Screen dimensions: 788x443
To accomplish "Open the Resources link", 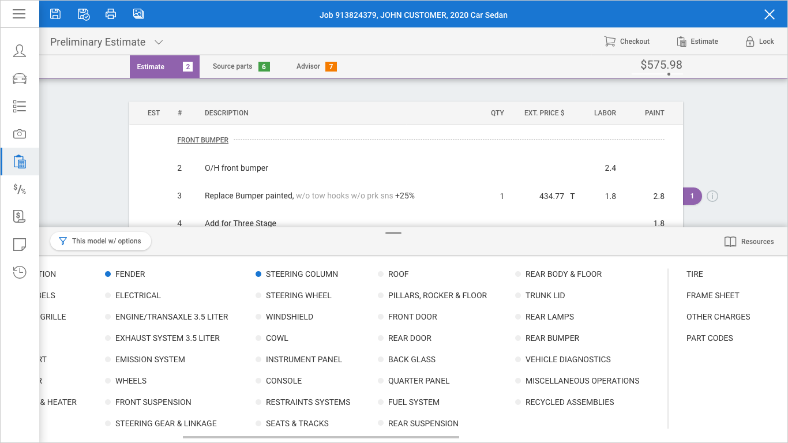I will point(749,242).
